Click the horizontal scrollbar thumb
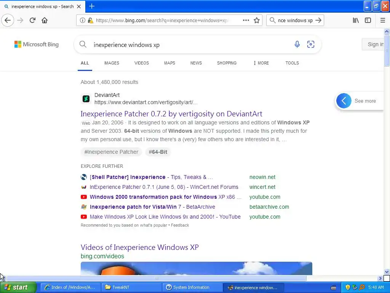The width and height of the screenshot is (390, 293). 157,278
